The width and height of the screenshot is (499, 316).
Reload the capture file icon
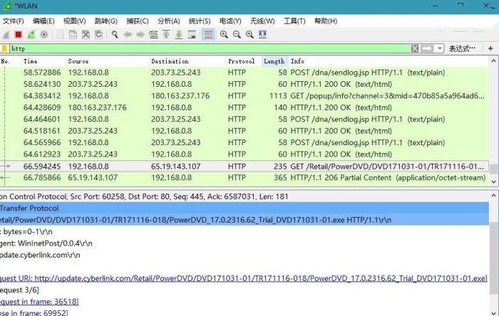coord(98,34)
